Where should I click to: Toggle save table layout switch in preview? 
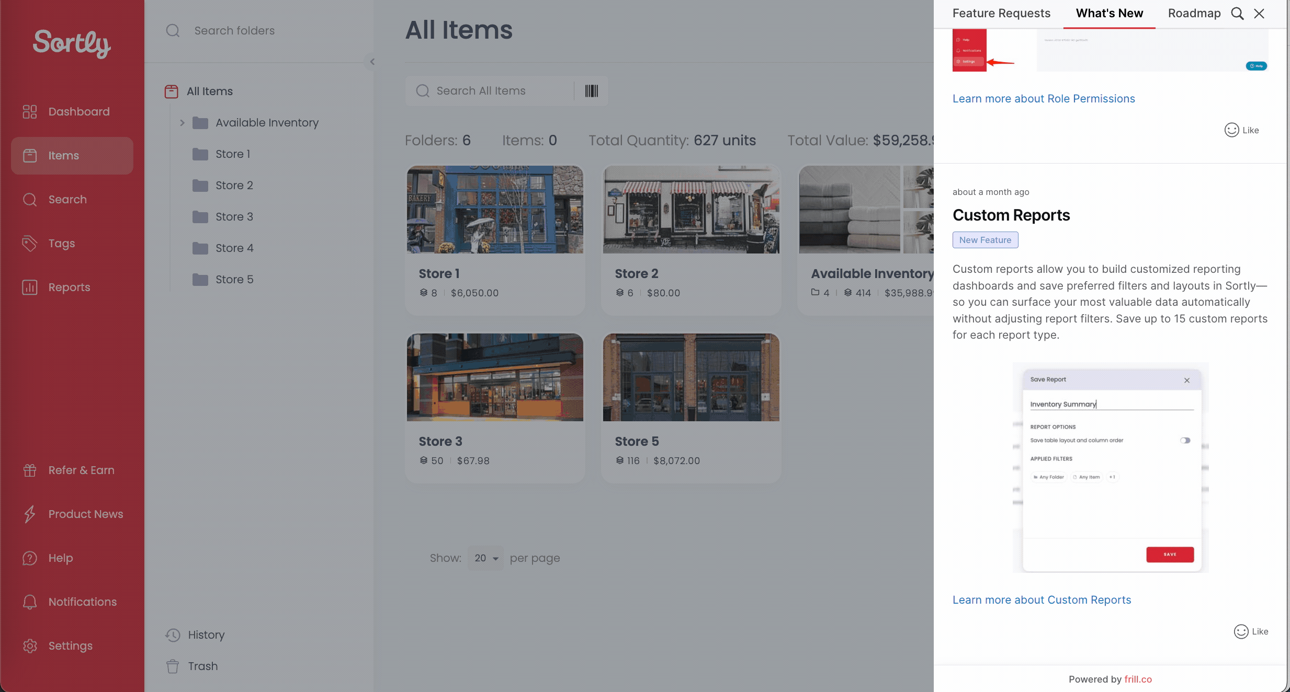pyautogui.click(x=1185, y=441)
